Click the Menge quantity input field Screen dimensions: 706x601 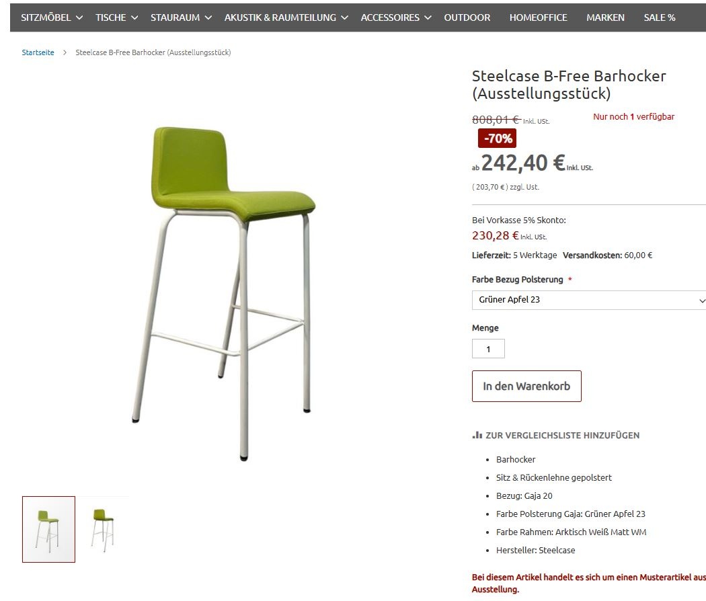488,349
